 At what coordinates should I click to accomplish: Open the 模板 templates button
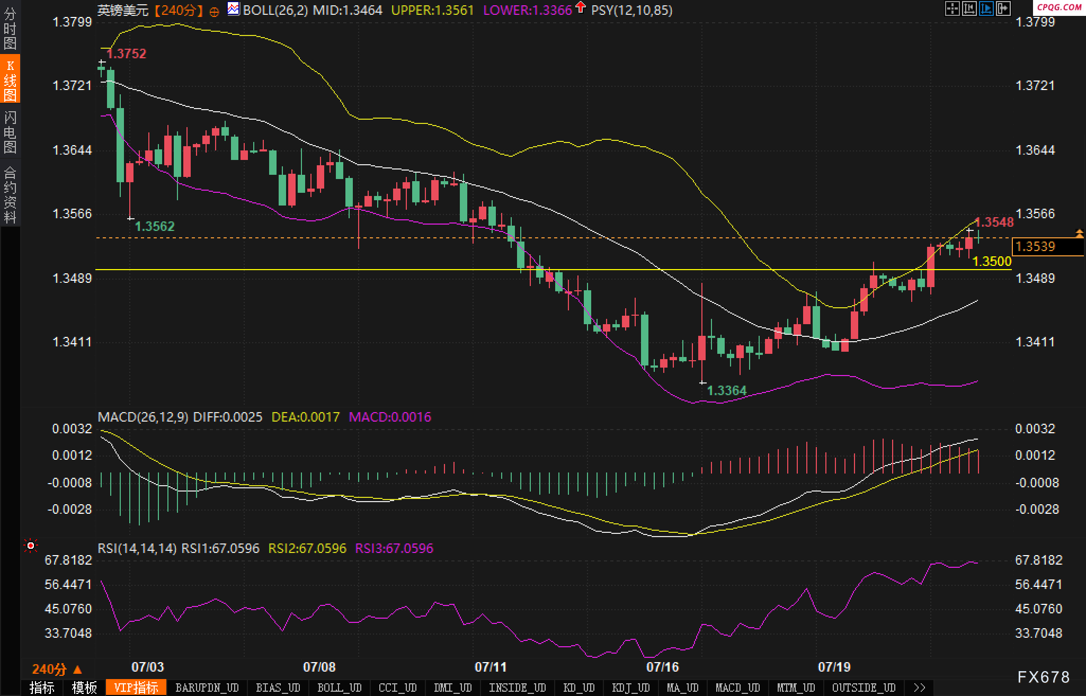click(84, 688)
